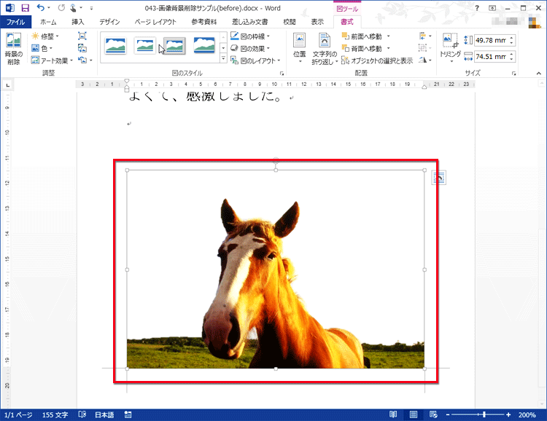The height and width of the screenshot is (421, 547).
Task: Click the 1/1 ページ page indicator
Action: click(x=18, y=414)
